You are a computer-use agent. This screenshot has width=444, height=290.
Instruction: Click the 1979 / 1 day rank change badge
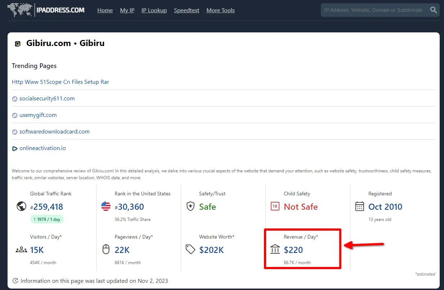point(47,219)
